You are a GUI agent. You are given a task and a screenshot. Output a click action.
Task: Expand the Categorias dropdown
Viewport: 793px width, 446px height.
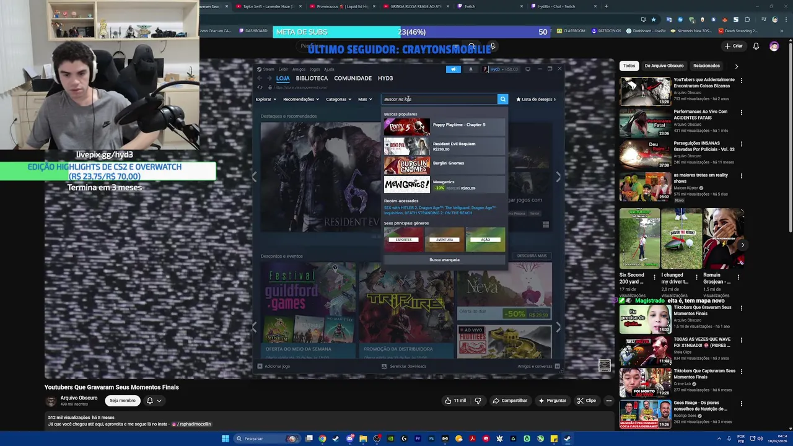pos(338,99)
